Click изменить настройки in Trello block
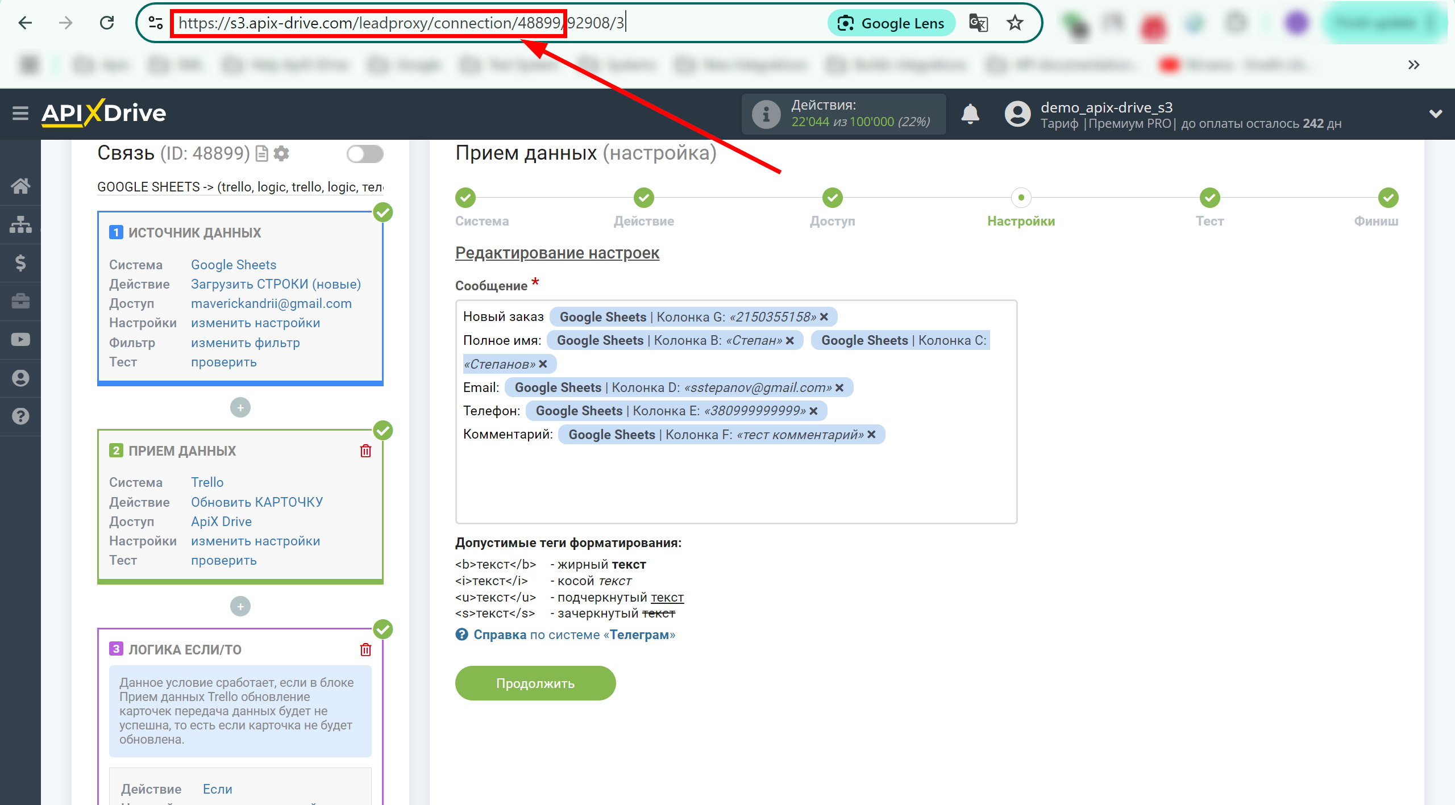Screen dimensions: 1455x805 tap(255, 541)
